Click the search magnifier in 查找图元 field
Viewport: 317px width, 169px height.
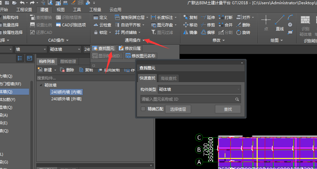(237, 99)
